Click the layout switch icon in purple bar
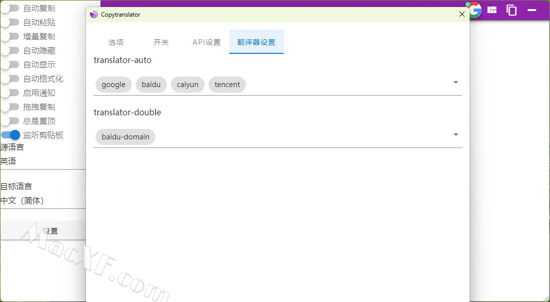This screenshot has height=302, width=550. click(492, 10)
